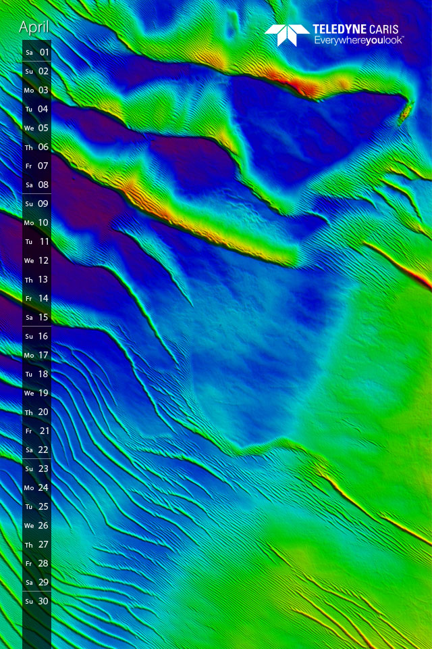
Task: Select calendar row We 05
Action: 37,128
